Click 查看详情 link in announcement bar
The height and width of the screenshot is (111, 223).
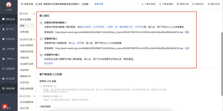click(x=99, y=4)
